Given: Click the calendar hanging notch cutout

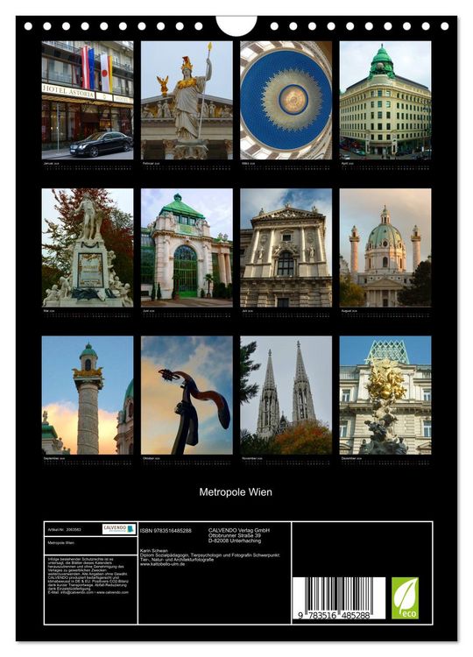Looking at the screenshot, I should click(x=236, y=26).
